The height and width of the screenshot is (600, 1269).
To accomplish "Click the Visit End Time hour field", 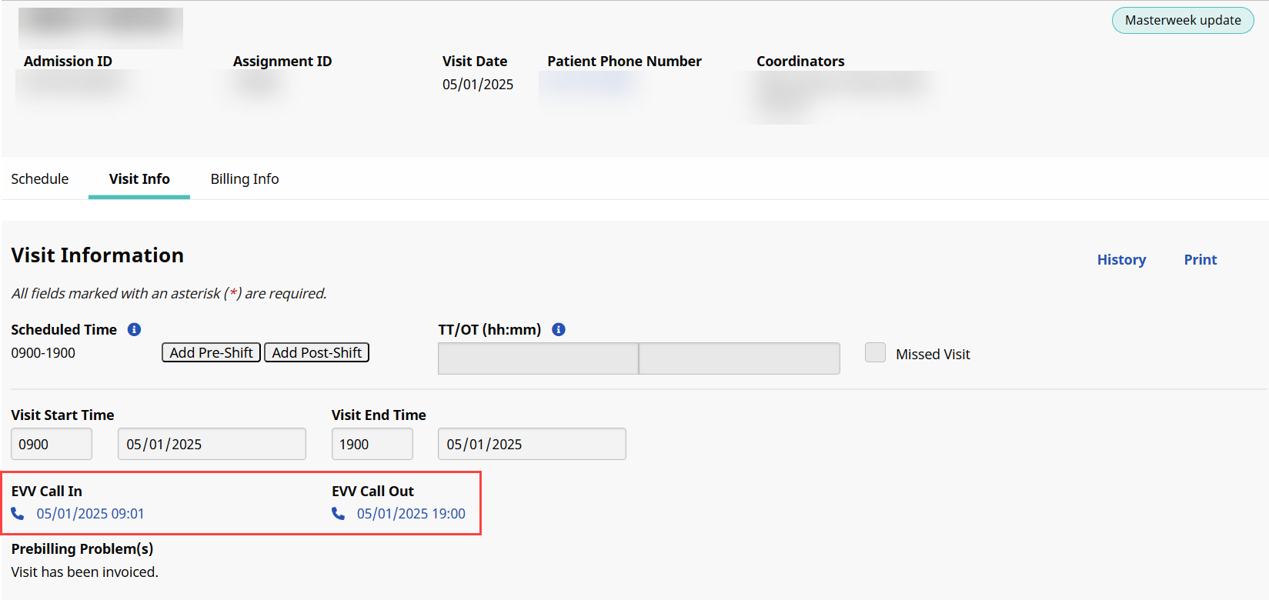I will coord(372,444).
